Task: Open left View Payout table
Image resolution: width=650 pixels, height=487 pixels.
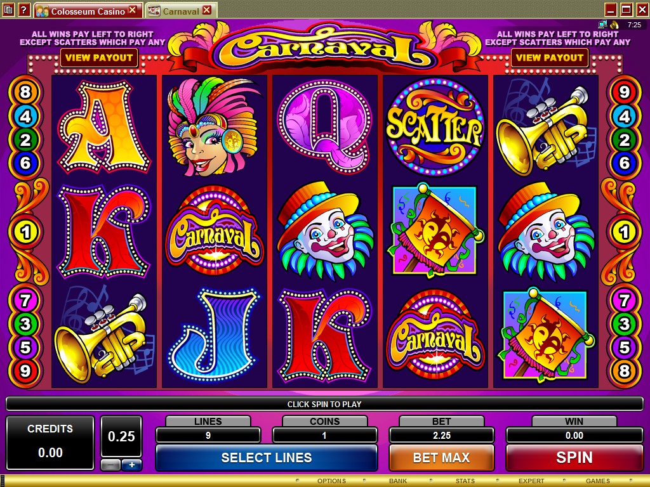Action: pyautogui.click(x=99, y=58)
